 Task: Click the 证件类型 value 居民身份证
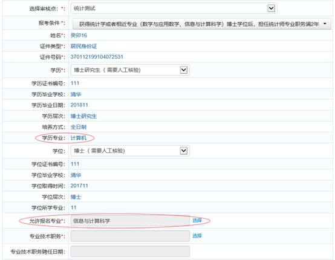pos(83,46)
